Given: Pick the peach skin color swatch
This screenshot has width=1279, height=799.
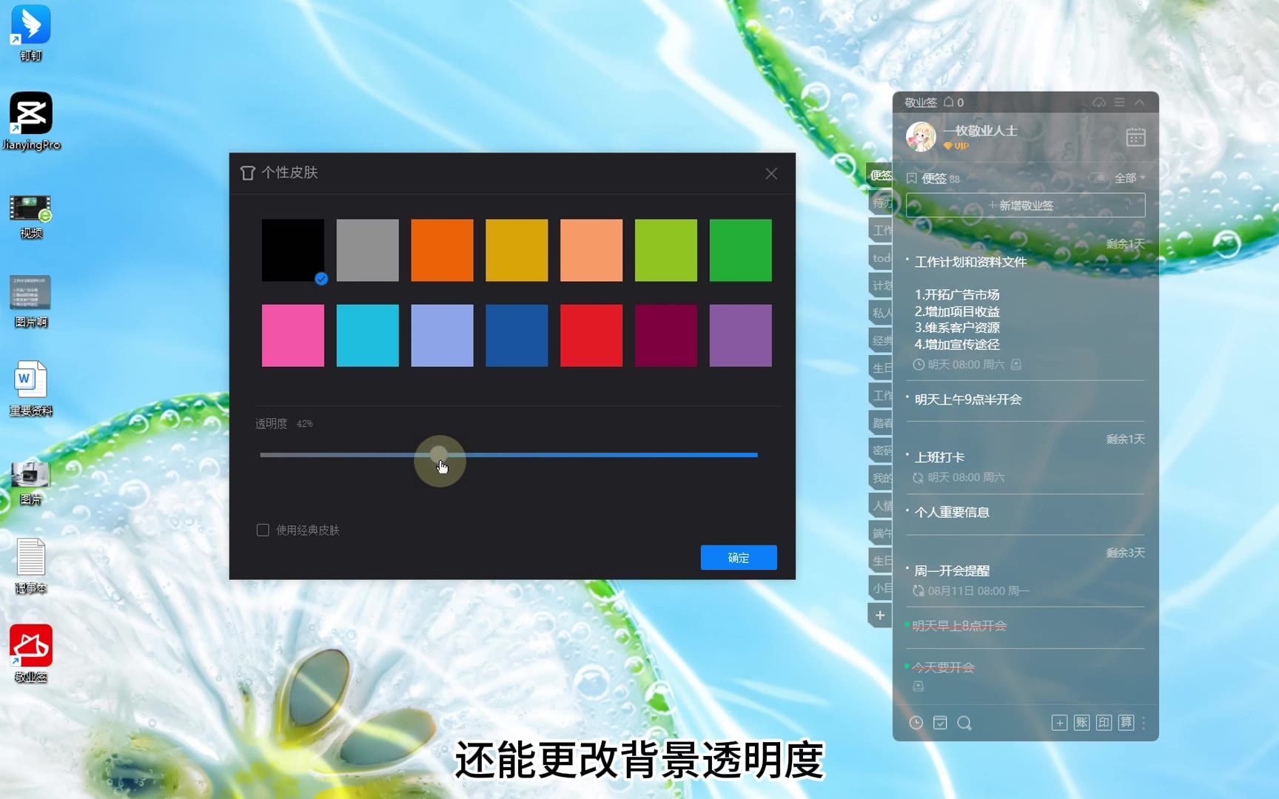Looking at the screenshot, I should [591, 250].
